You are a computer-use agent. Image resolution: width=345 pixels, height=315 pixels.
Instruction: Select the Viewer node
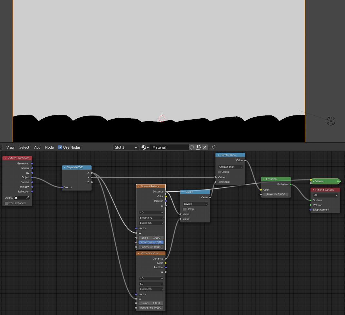click(x=326, y=182)
